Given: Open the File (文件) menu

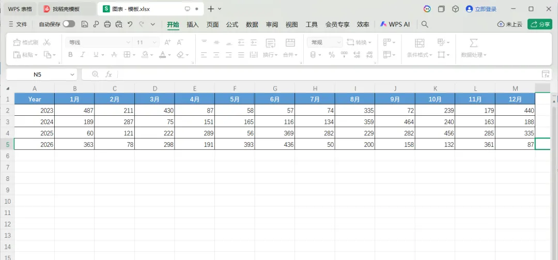Looking at the screenshot, I should pos(18,24).
